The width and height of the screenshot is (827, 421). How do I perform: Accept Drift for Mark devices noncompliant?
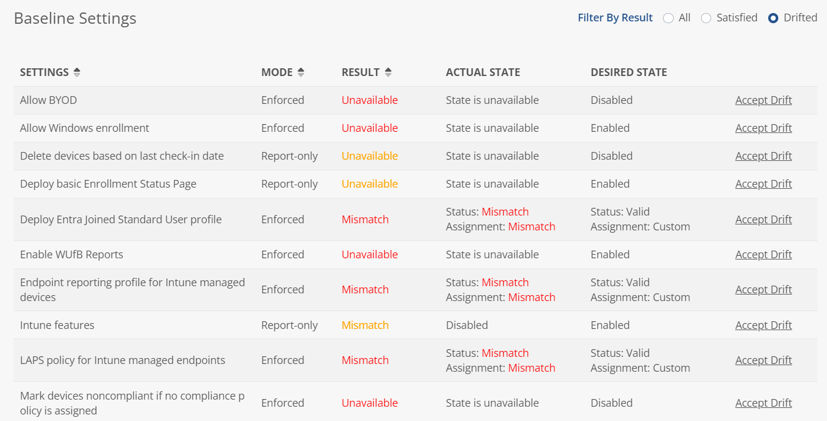[x=763, y=403]
